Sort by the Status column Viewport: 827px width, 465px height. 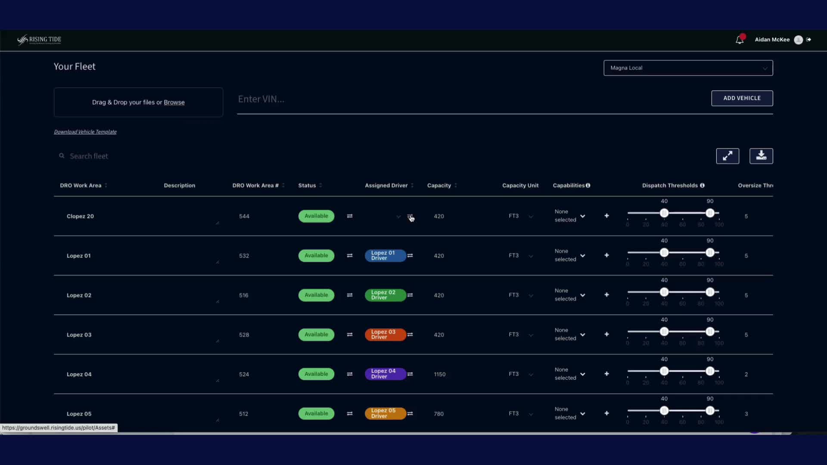[x=320, y=186]
